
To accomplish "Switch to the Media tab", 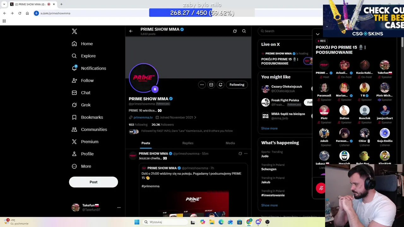I will pyautogui.click(x=230, y=143).
